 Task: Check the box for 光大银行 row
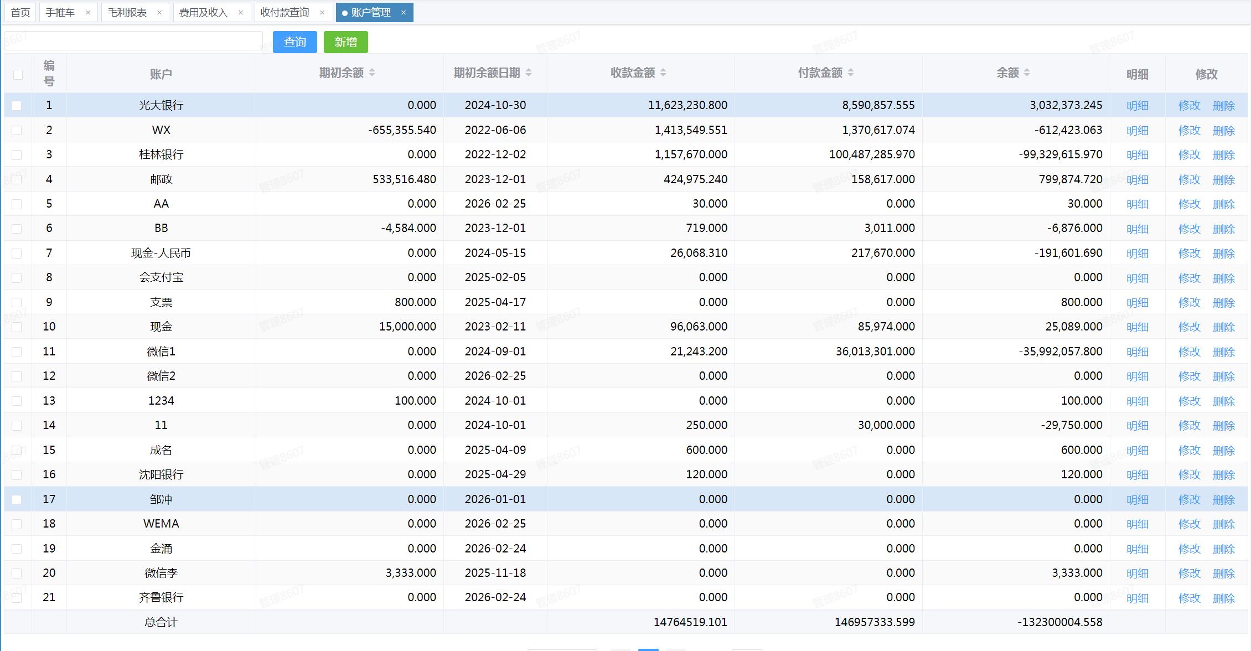click(x=17, y=105)
